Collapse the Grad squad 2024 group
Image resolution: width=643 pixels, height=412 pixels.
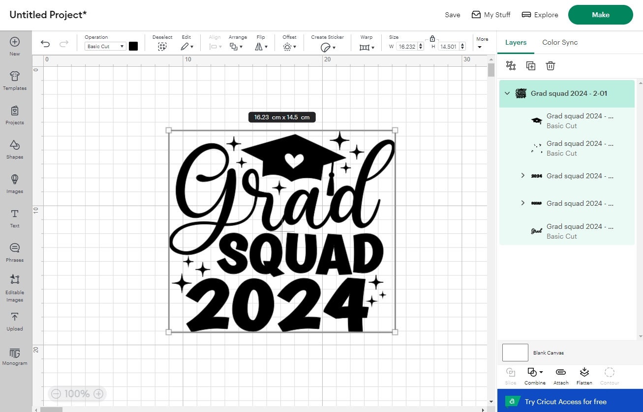coord(508,93)
